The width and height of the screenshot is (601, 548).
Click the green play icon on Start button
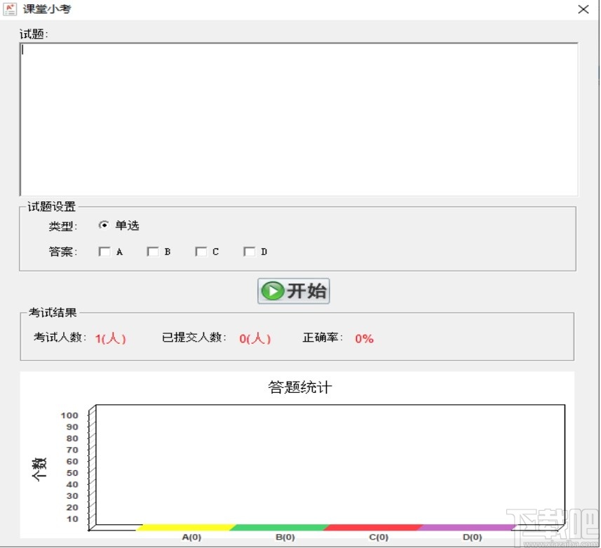[x=273, y=291]
